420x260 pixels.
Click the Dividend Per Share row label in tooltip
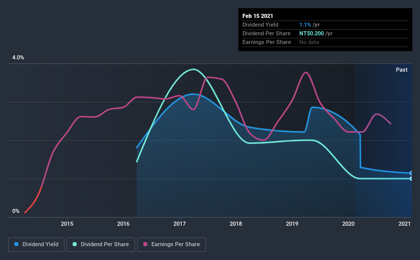tap(267, 33)
